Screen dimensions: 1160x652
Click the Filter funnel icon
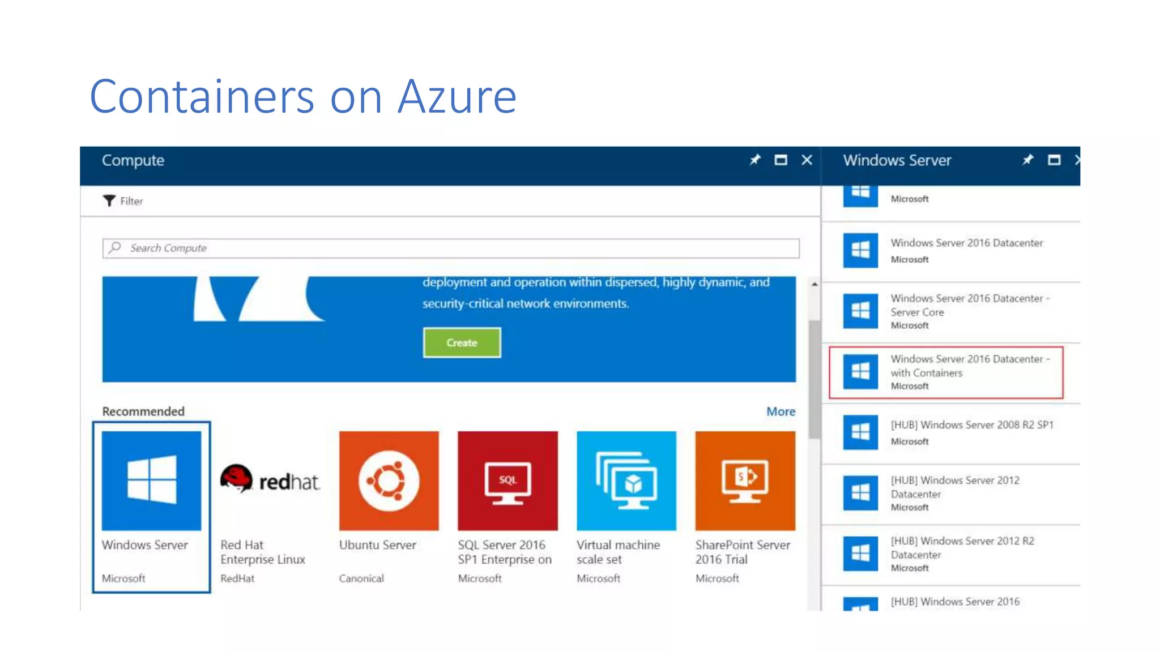pyautogui.click(x=109, y=201)
